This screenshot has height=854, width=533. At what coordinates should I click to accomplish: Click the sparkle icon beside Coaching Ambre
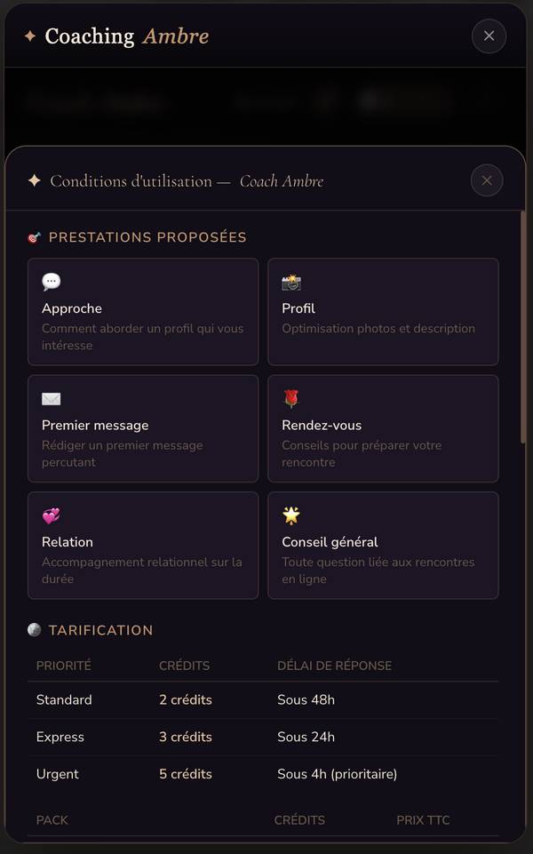(x=30, y=36)
